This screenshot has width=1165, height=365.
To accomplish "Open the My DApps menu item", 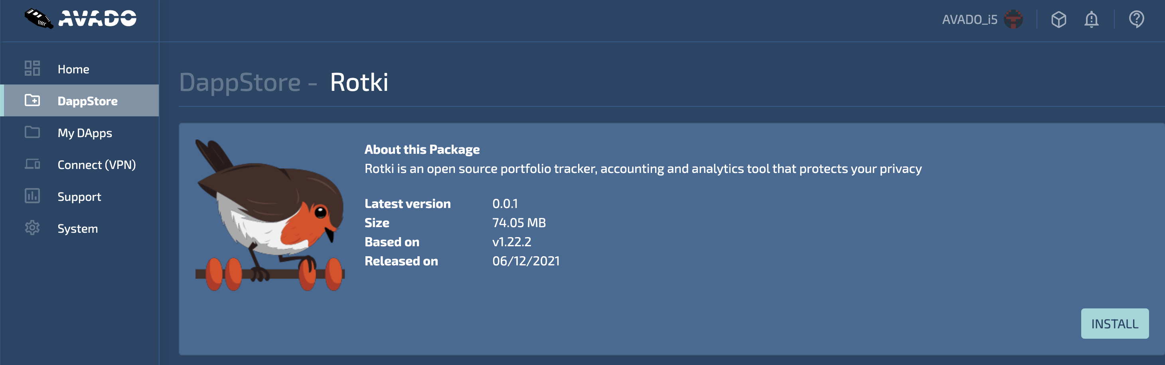I will click(x=85, y=133).
